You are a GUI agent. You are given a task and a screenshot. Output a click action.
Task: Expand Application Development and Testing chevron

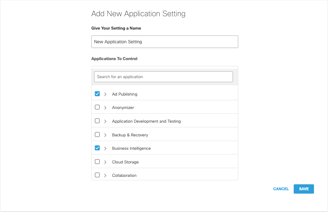click(x=105, y=121)
